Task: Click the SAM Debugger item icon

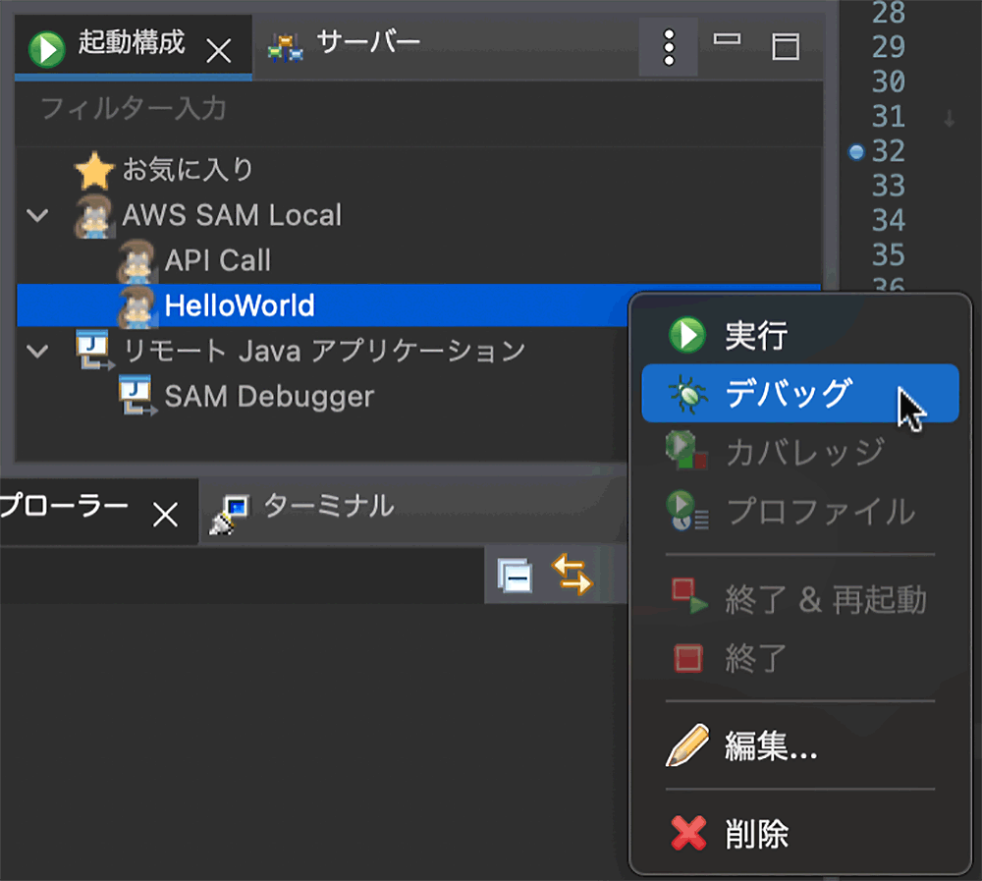Action: 136,396
